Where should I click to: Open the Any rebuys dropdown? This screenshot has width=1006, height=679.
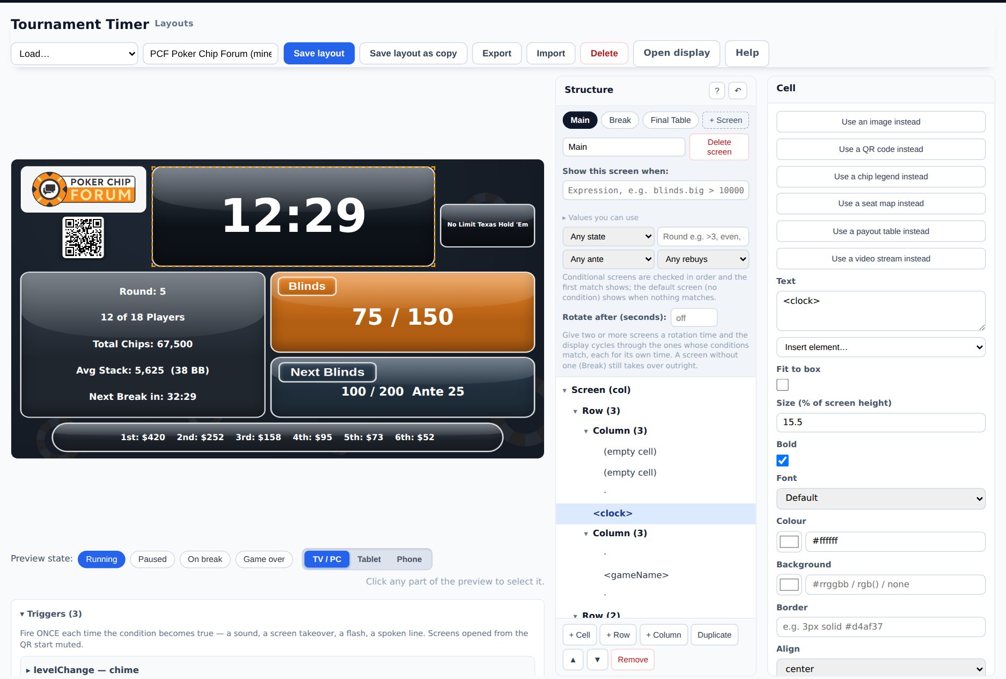click(703, 259)
